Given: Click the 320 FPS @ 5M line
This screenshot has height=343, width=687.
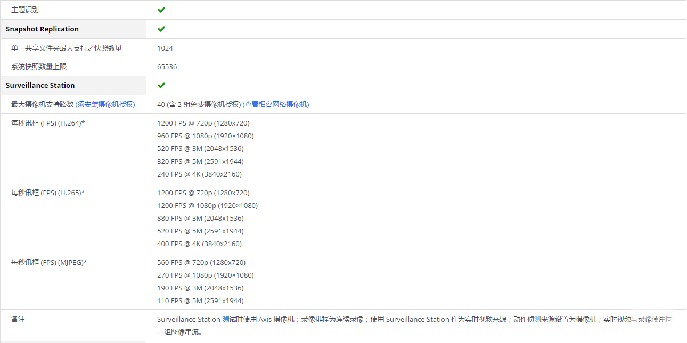Looking at the screenshot, I should [200, 161].
